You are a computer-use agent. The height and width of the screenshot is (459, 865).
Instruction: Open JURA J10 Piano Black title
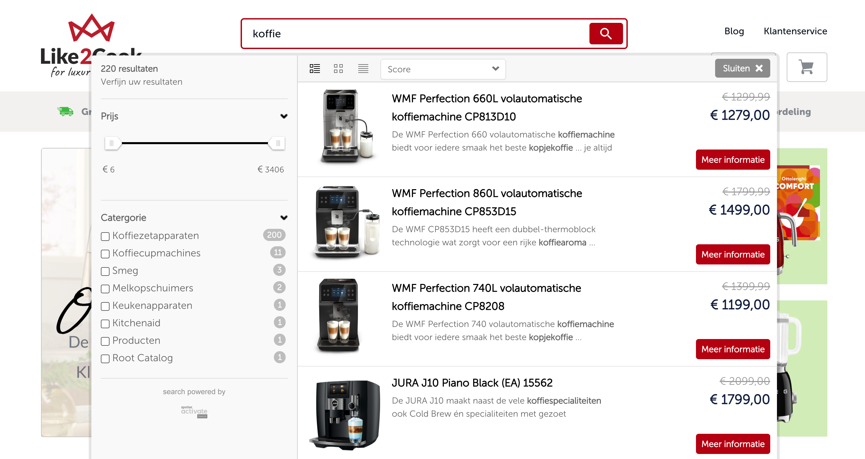(472, 383)
